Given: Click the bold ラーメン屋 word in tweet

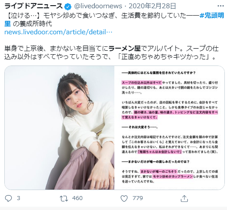Looking at the screenshot, I should click(125, 49).
